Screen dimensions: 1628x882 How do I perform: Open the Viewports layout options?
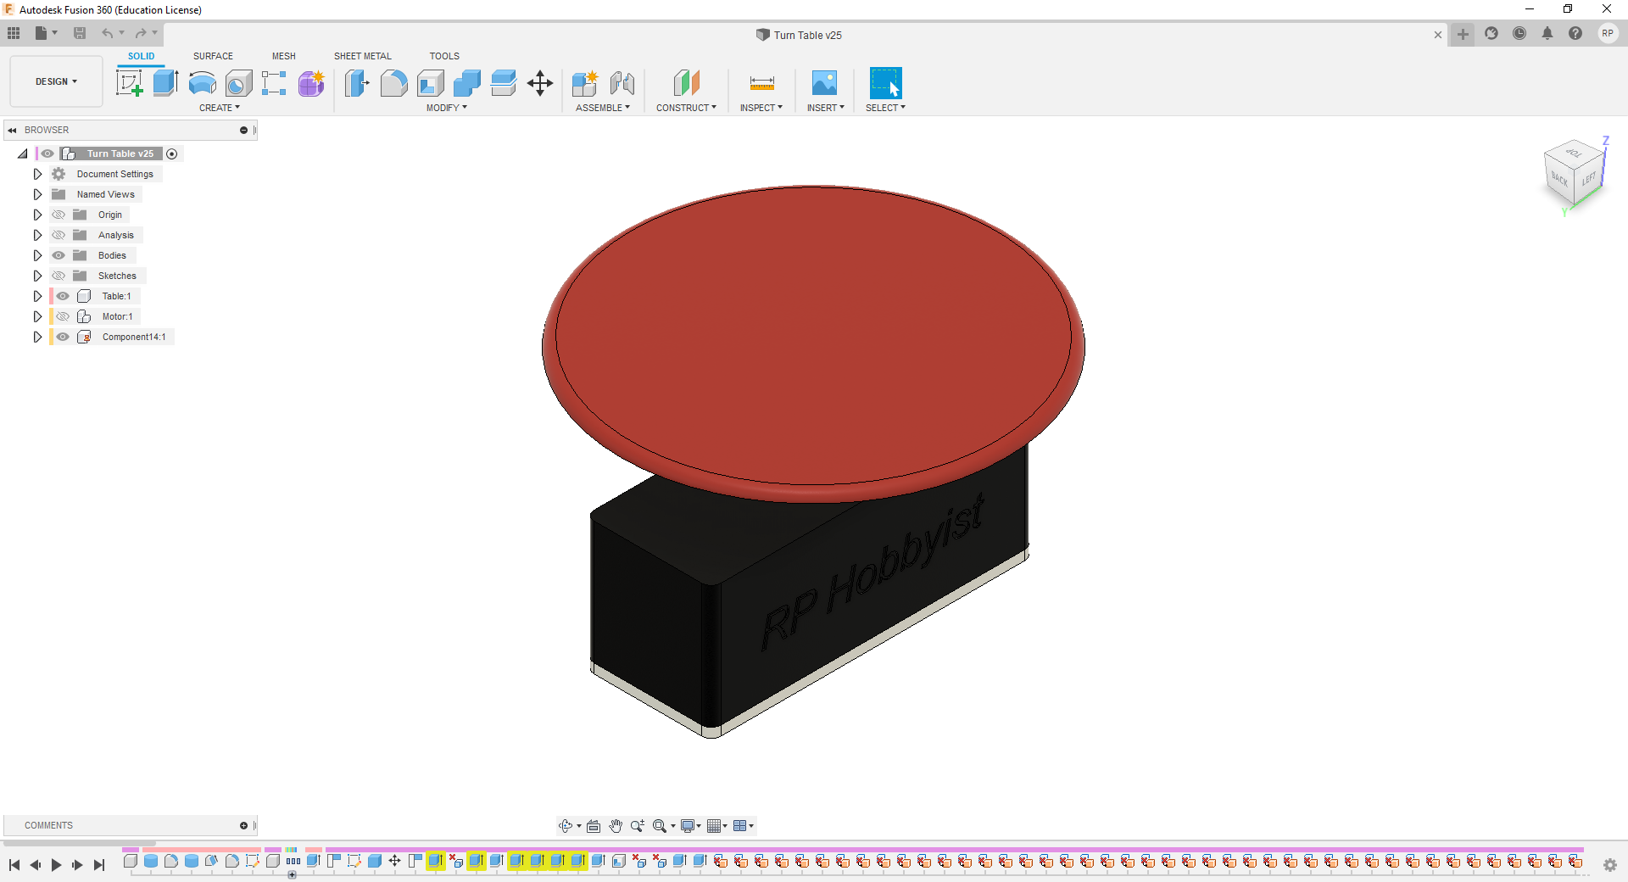[x=744, y=826]
